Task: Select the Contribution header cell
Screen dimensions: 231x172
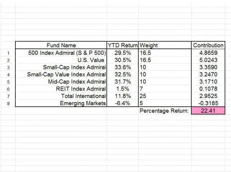Action: pyautogui.click(x=208, y=45)
